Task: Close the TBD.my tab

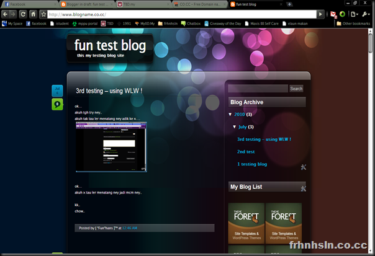Action: click(168, 4)
